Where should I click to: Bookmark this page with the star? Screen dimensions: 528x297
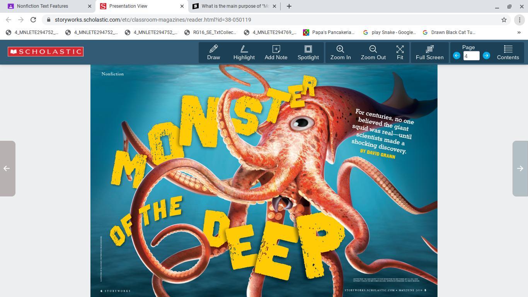pos(504,20)
